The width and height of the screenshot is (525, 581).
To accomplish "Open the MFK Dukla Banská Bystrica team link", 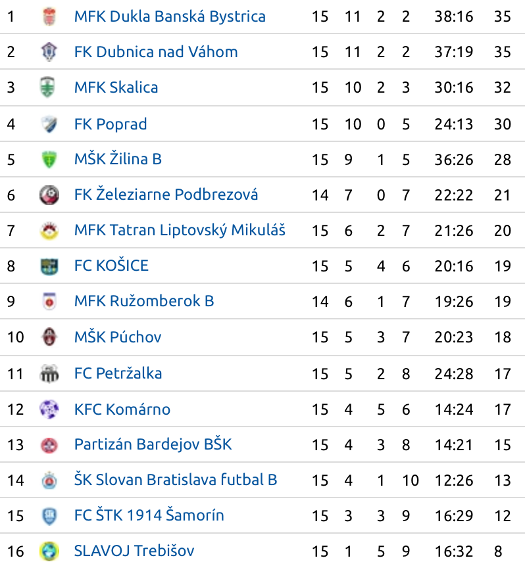I will (170, 16).
